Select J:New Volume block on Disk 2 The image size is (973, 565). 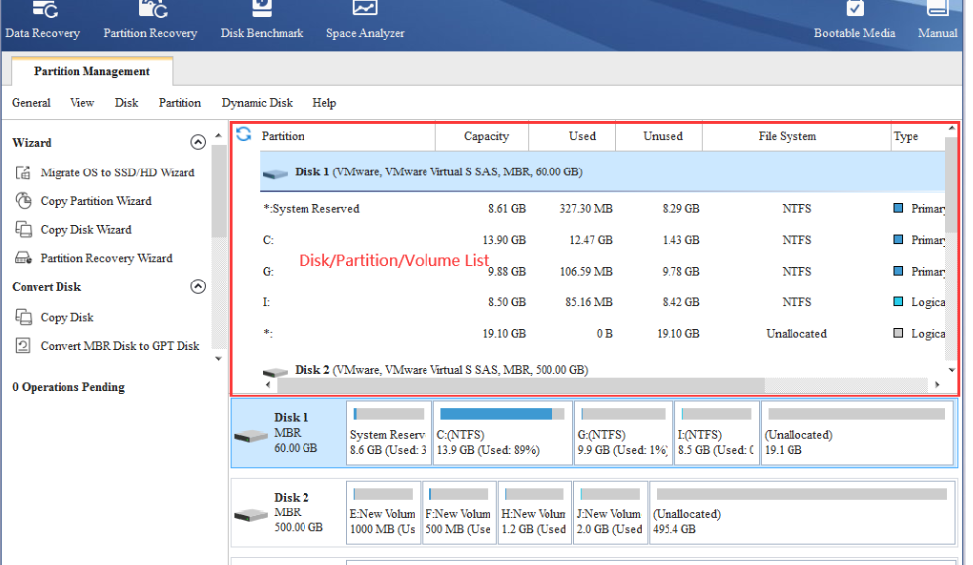pyautogui.click(x=611, y=512)
